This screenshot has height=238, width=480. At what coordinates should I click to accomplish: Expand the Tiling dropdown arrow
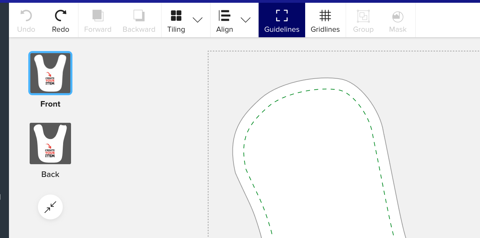198,20
